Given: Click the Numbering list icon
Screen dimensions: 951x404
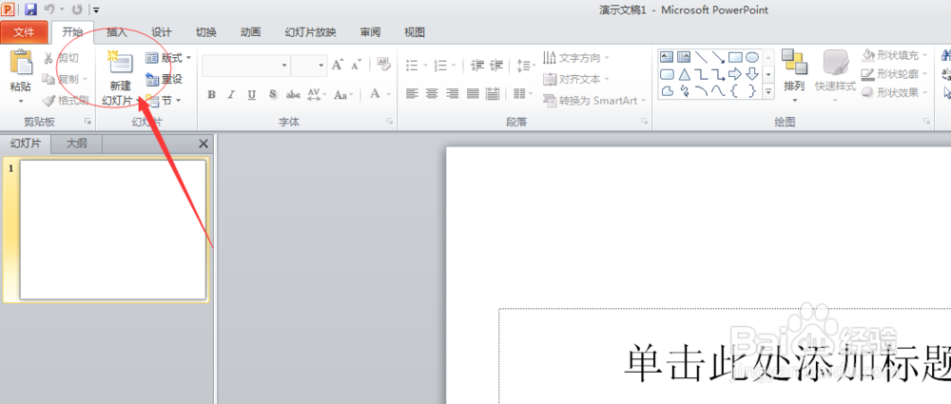Looking at the screenshot, I should point(441,65).
